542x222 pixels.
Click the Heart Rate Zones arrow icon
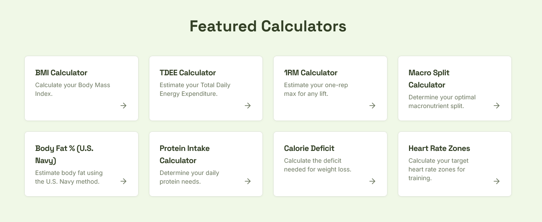click(497, 181)
